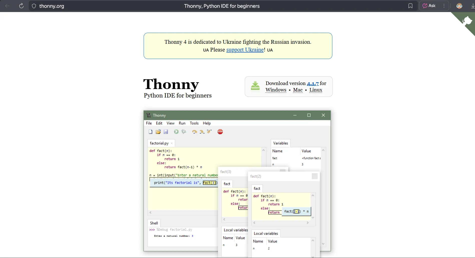This screenshot has height=258, width=475.
Task: Click the Step out arrow icon
Action: (x=209, y=131)
